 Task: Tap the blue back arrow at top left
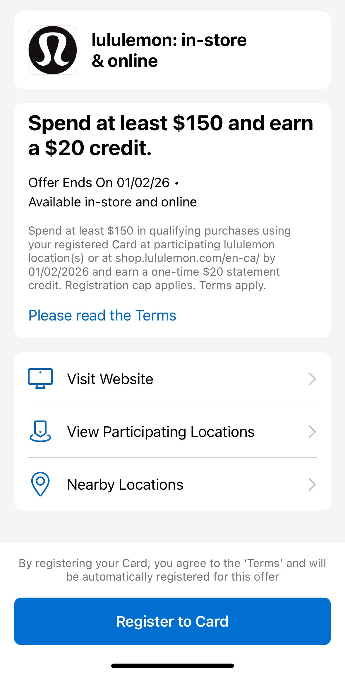pos(16,1)
